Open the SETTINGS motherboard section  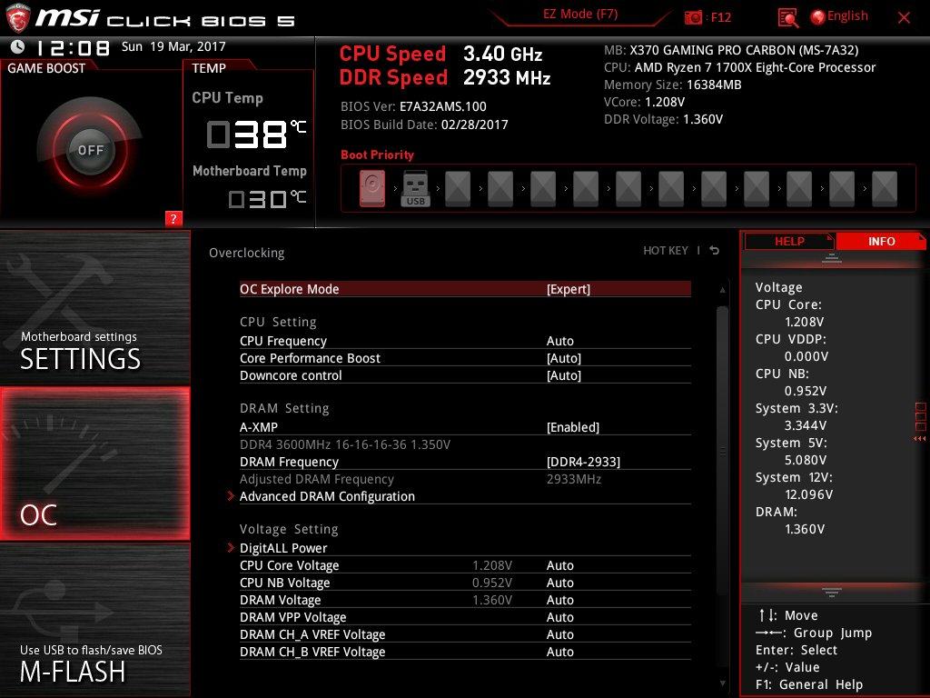coord(94,307)
